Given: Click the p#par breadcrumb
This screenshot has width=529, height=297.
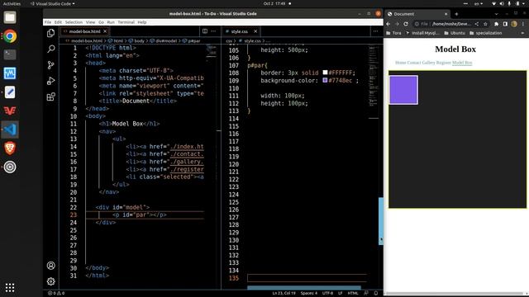Looking at the screenshot, I should click(x=192, y=40).
